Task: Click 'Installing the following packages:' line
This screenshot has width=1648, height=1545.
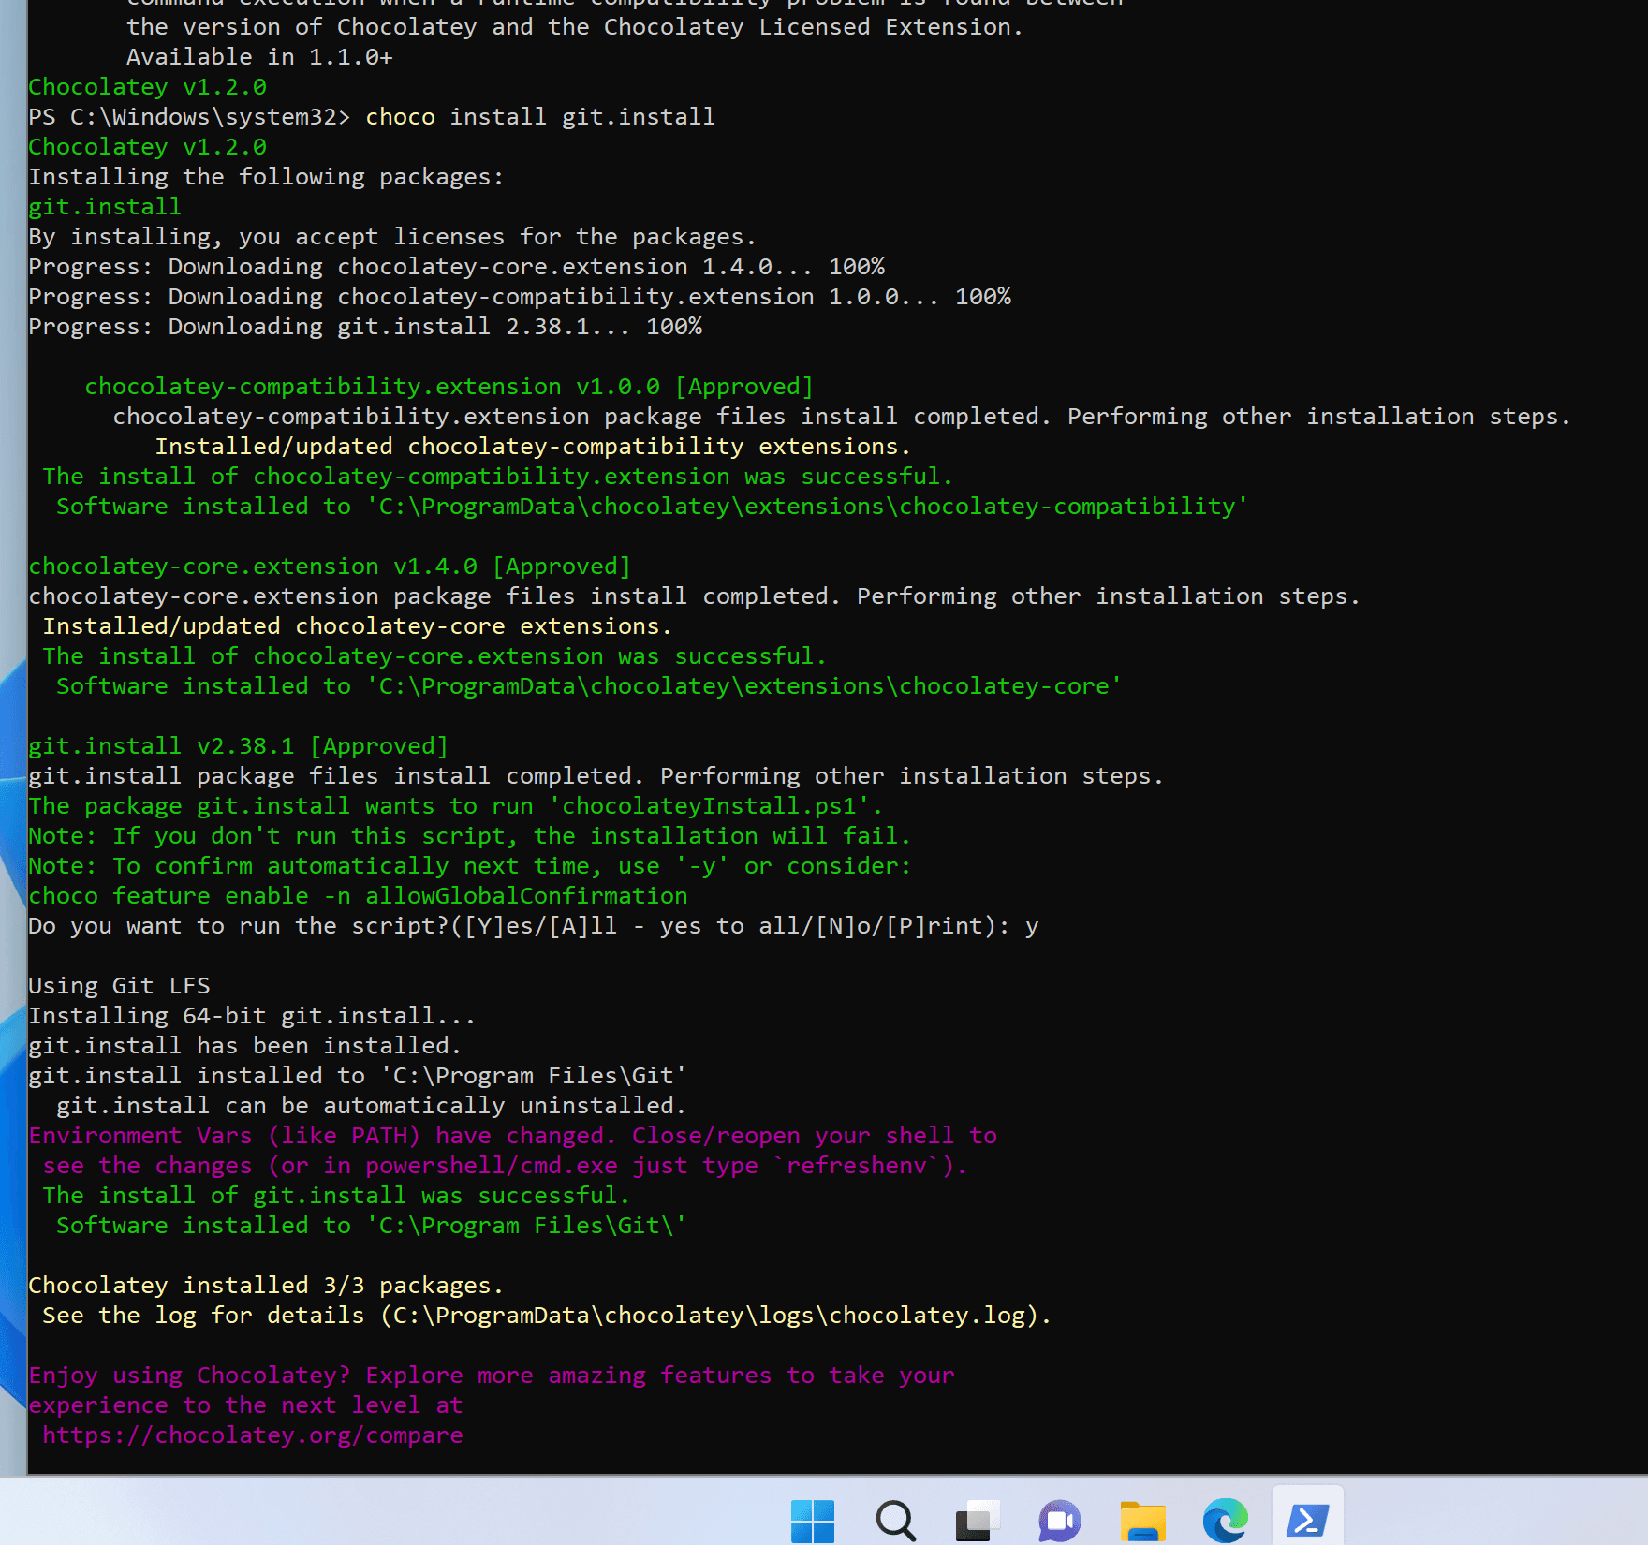Action: tap(266, 177)
